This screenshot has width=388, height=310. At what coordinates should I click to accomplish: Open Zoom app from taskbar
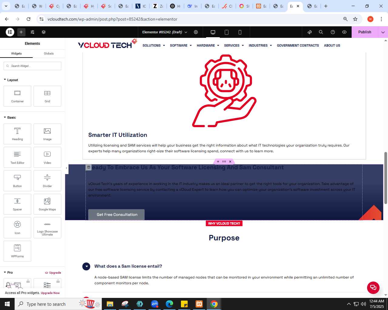(155, 304)
